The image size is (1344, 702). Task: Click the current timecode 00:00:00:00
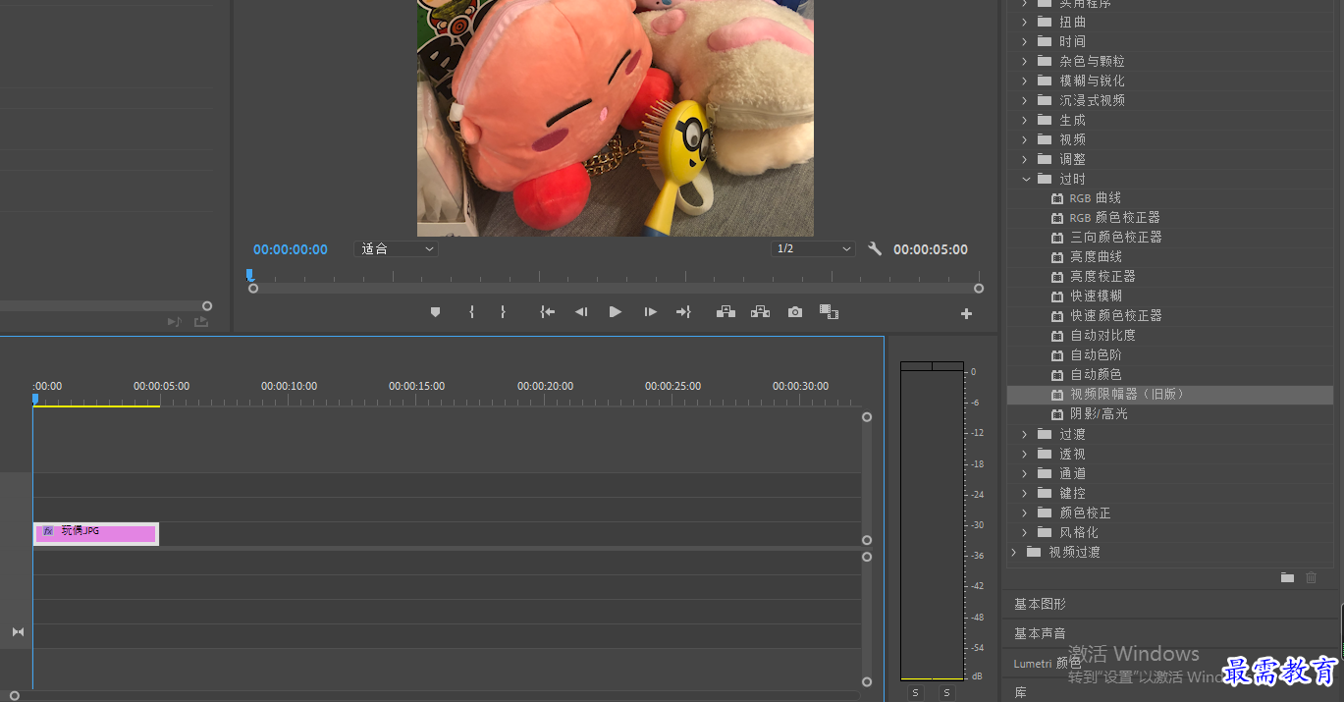tap(291, 249)
